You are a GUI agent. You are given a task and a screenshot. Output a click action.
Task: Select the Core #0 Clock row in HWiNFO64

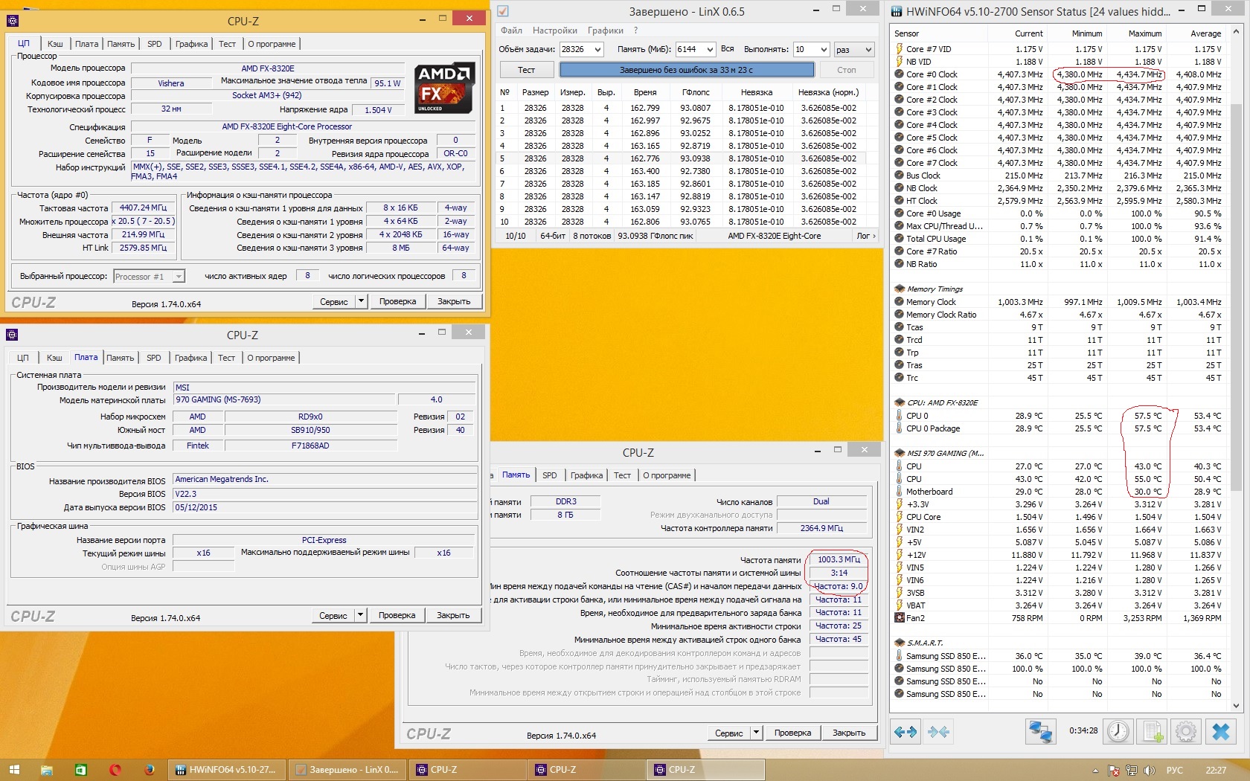[x=1060, y=74]
